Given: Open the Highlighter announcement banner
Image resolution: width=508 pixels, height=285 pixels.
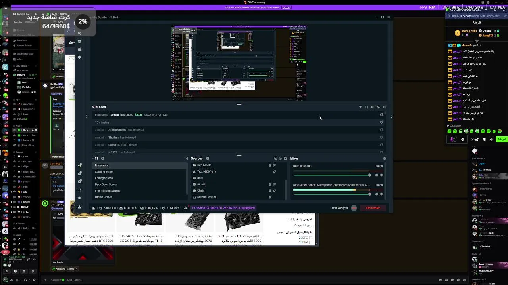Looking at the screenshot, I should pos(223,208).
